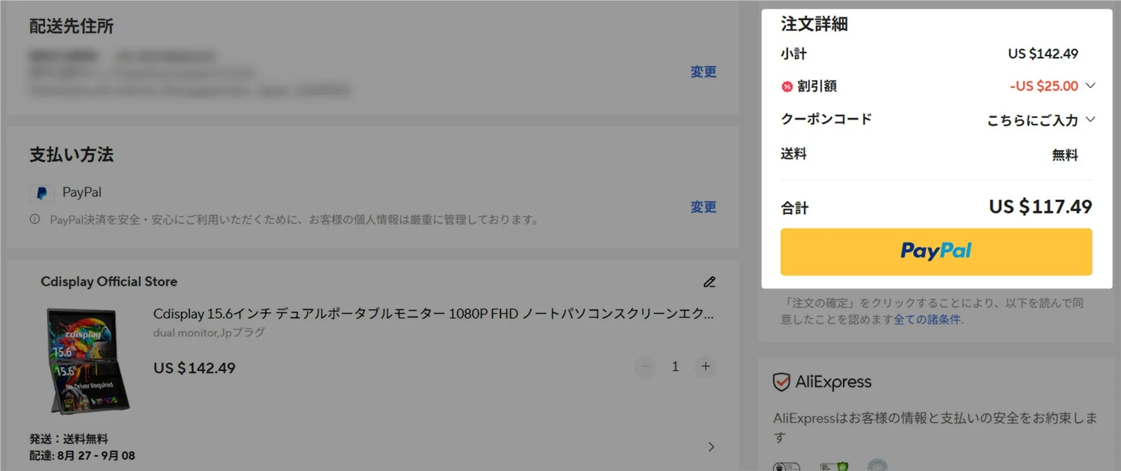Click the discount amount -US $25.00
This screenshot has height=471, width=1121.
tap(1044, 86)
